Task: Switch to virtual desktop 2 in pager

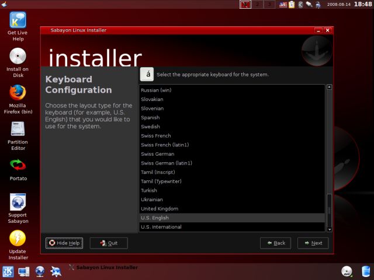Action: click(257, 5)
